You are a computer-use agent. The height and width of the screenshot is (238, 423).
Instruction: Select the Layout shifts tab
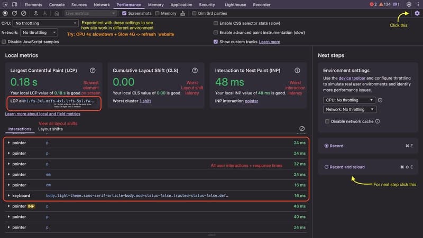pyautogui.click(x=50, y=129)
